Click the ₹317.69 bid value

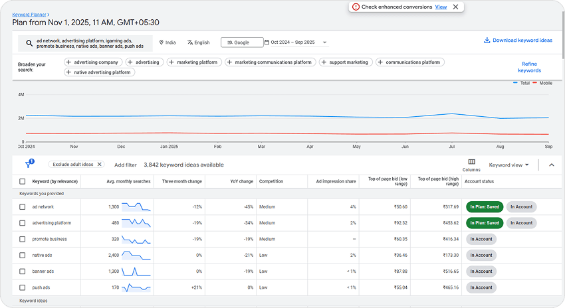coord(451,207)
